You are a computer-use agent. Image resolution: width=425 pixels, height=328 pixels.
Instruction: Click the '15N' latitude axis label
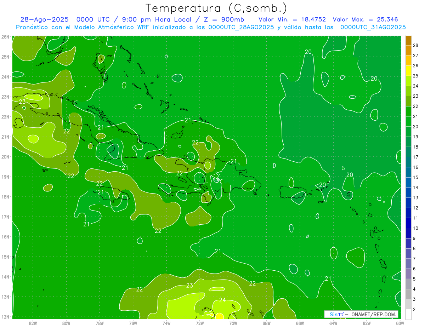[5, 257]
